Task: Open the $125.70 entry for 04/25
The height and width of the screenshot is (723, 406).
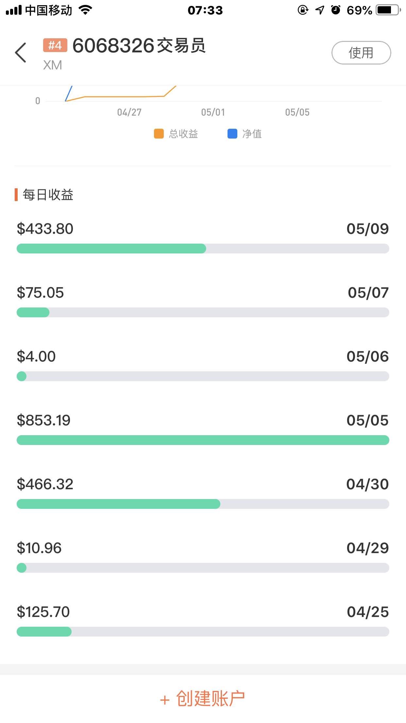Action: click(x=203, y=620)
